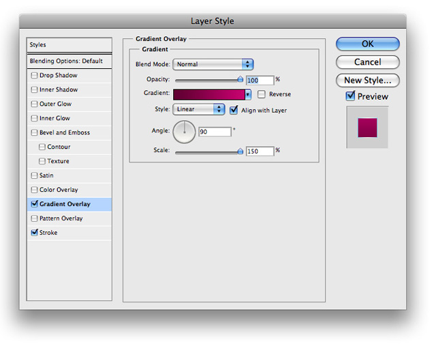Toggle the Outer Glow checkbox
The width and height of the screenshot is (436, 344).
click(x=34, y=104)
